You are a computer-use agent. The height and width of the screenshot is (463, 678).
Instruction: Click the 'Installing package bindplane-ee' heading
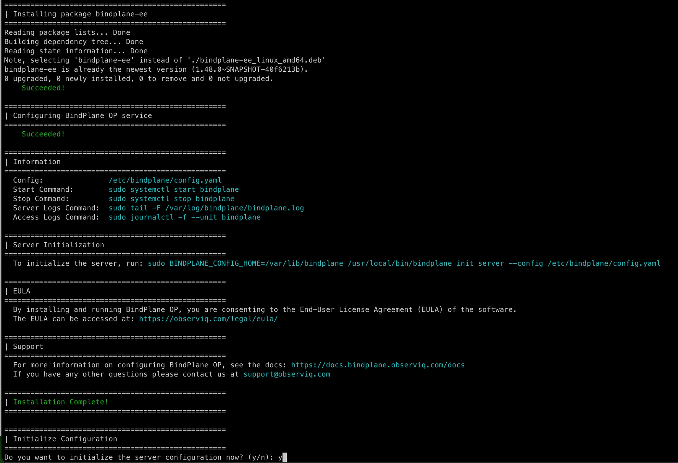81,14
